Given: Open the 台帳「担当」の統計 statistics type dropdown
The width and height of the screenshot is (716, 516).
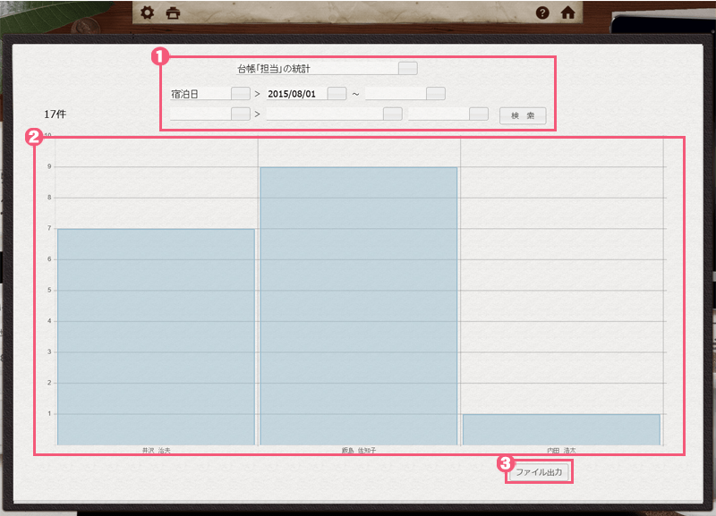Looking at the screenshot, I should 407,68.
